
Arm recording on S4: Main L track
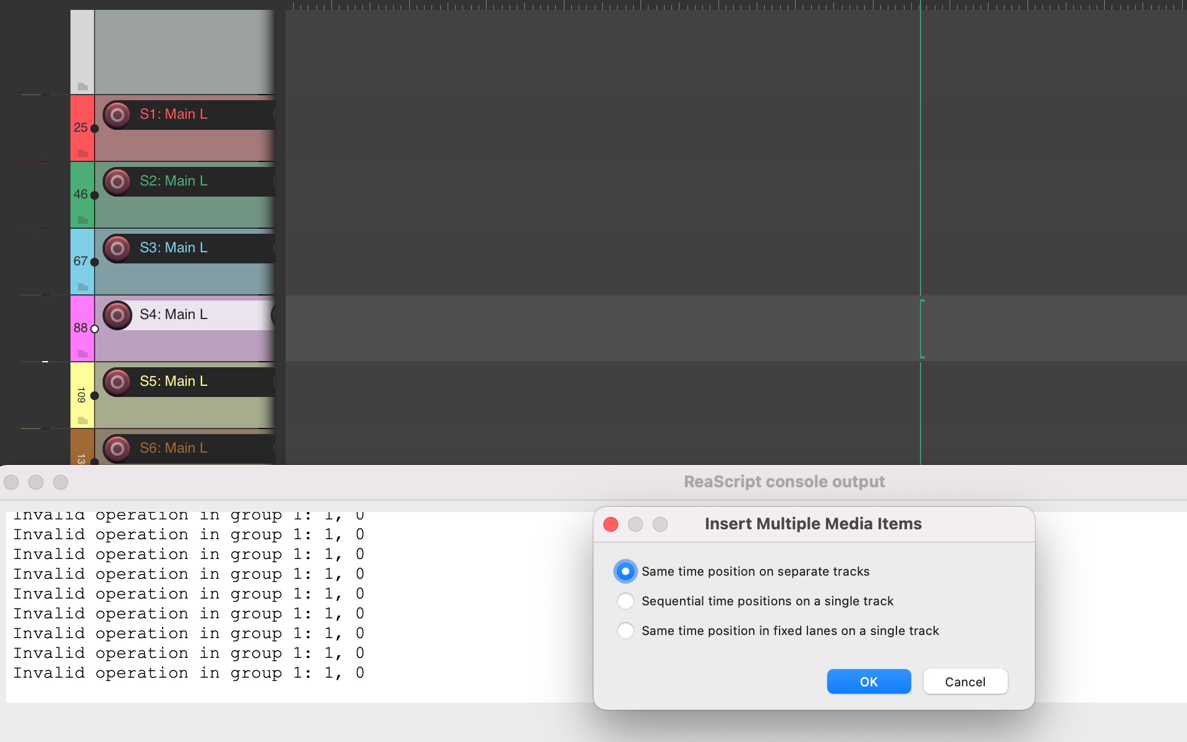pyautogui.click(x=117, y=315)
